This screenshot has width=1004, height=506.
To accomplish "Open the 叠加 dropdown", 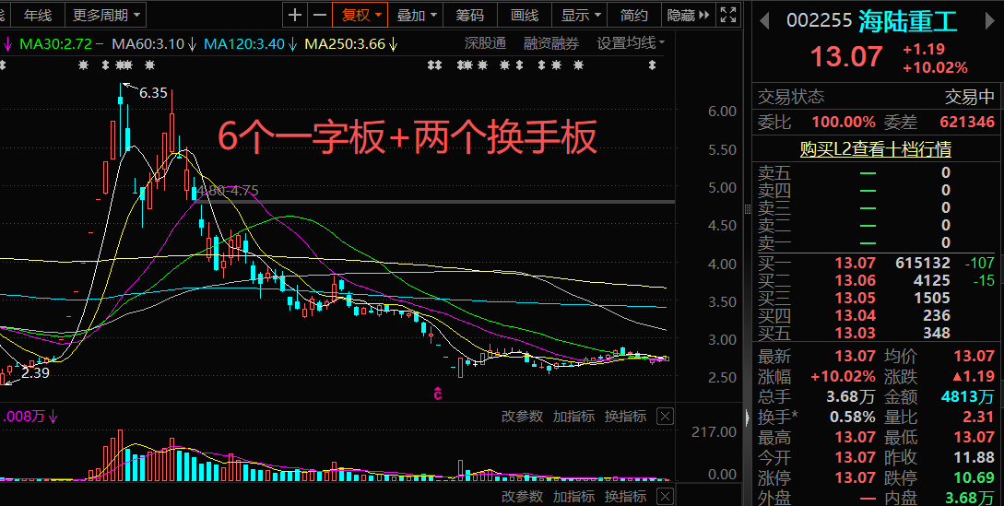I will pyautogui.click(x=416, y=15).
